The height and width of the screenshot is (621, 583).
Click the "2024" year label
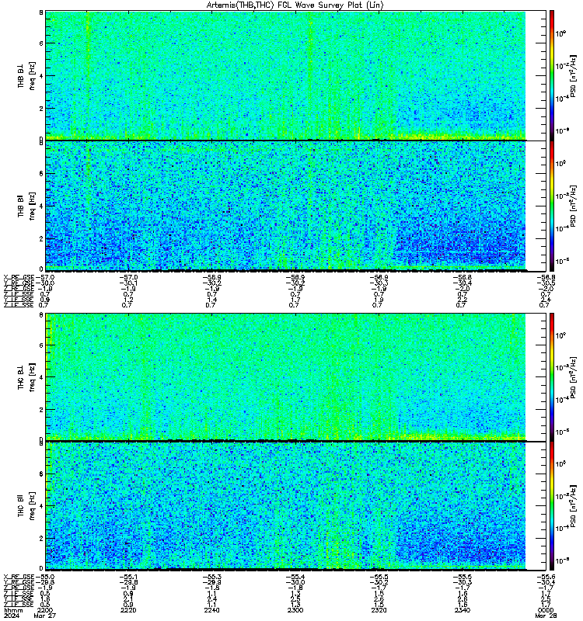(11, 616)
